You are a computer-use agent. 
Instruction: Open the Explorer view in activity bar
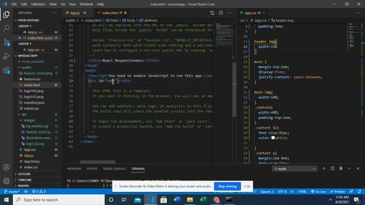pyautogui.click(x=6, y=14)
